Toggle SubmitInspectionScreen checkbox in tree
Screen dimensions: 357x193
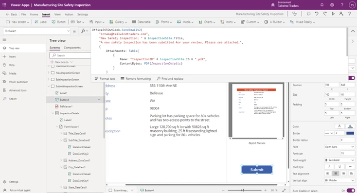[x=53, y=86]
